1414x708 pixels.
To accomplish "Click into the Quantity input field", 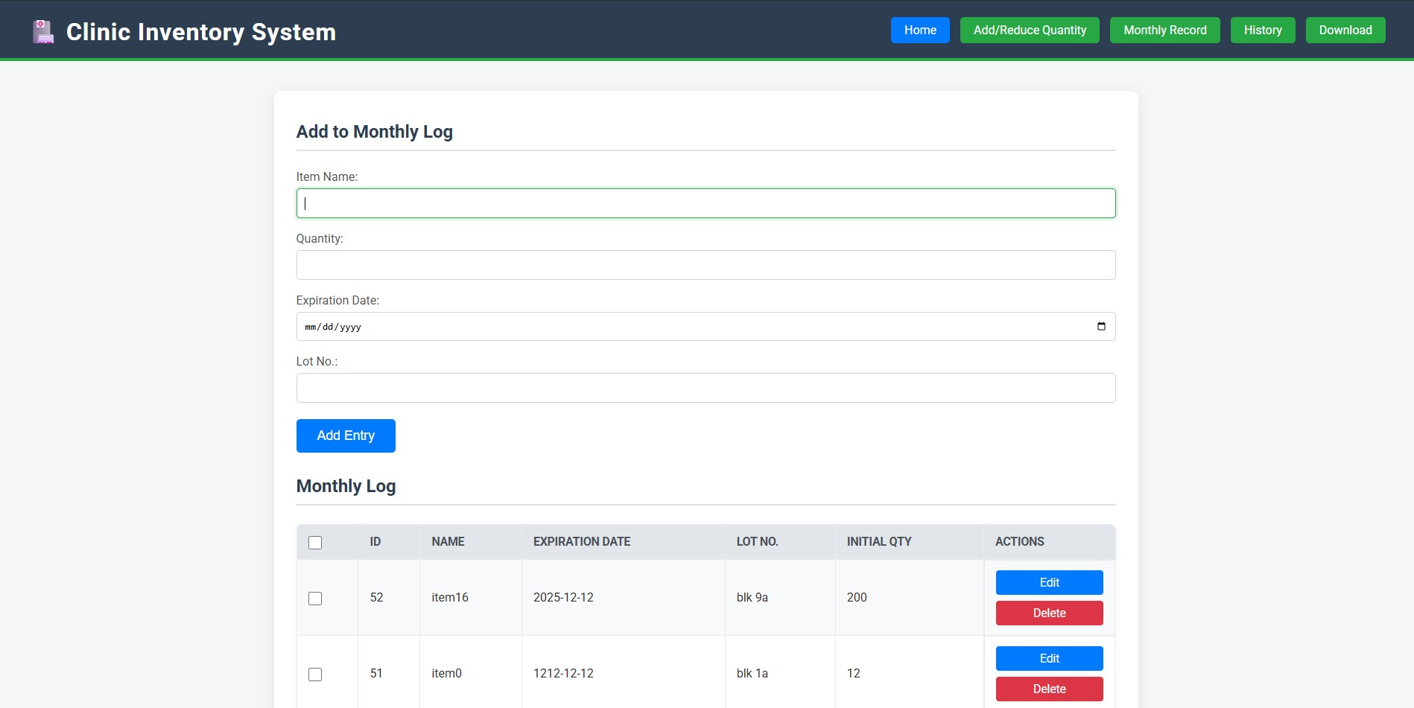I will click(x=705, y=266).
